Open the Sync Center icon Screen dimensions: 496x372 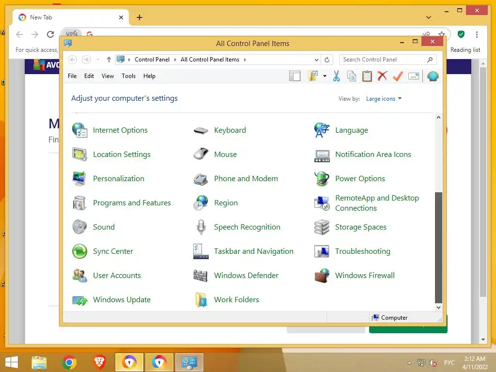click(79, 251)
